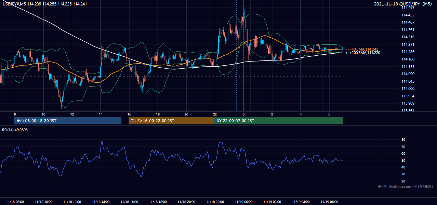Click the 11/19 00:00 date label
437x205 pixels.
click(x=243, y=202)
